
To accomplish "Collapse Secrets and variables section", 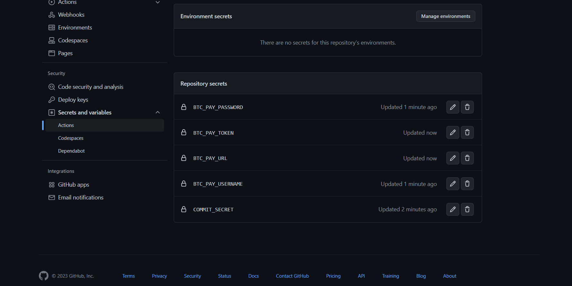I will (x=157, y=113).
